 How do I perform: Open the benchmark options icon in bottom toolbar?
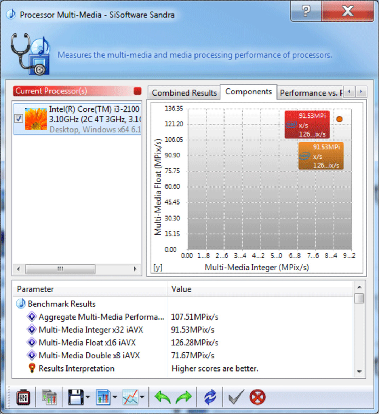[x=23, y=397]
